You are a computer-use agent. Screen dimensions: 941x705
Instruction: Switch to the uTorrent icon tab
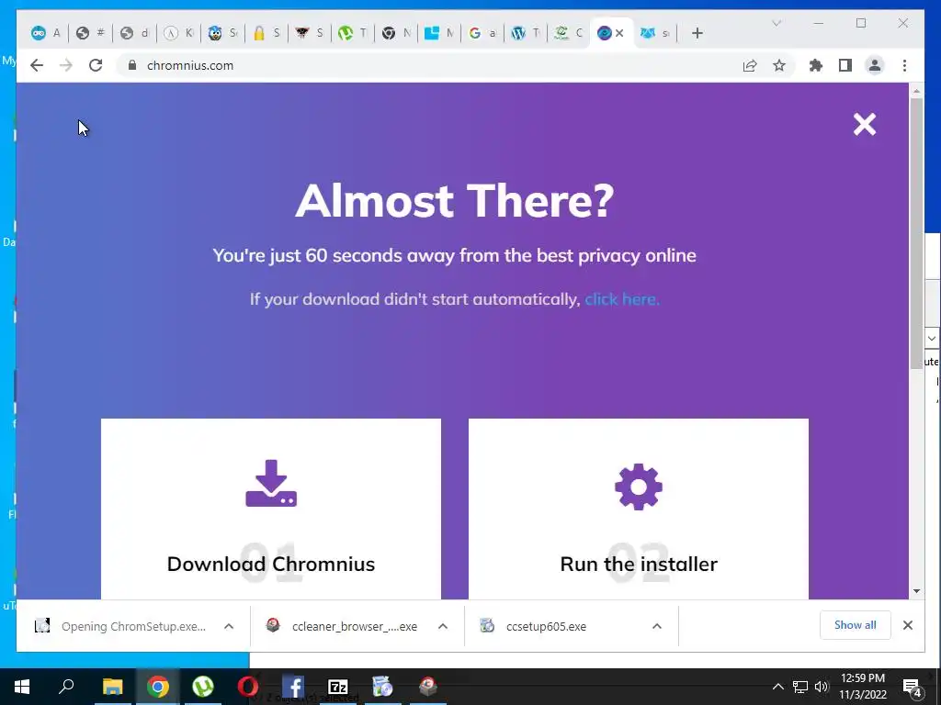tap(353, 34)
